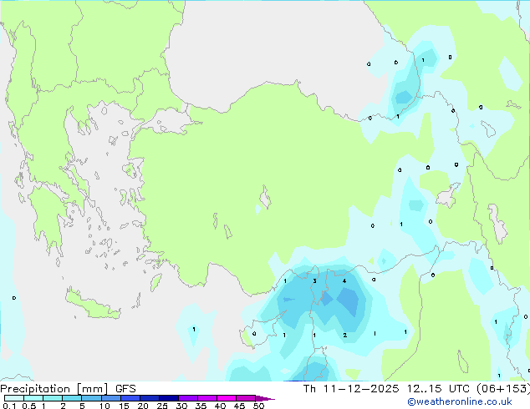Click the legend label '30'
The height and width of the screenshot is (409, 530).
[x=181, y=406]
